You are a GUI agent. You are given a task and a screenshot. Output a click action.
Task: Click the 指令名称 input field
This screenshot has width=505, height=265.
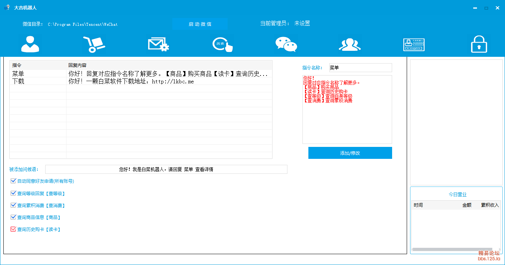[360, 68]
